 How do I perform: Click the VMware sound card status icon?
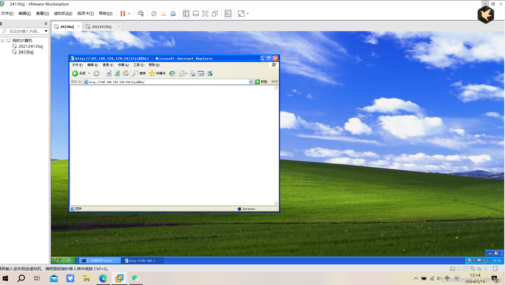pyautogui.click(x=479, y=269)
